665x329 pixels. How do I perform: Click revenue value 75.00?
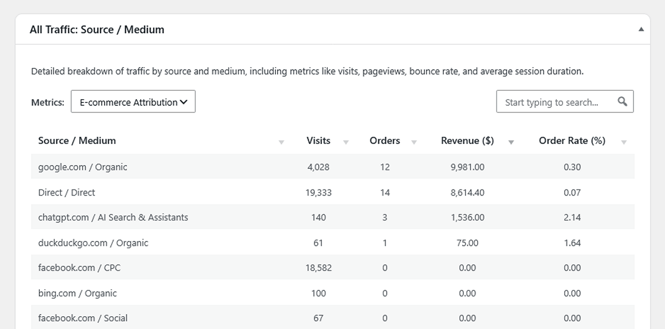click(467, 243)
